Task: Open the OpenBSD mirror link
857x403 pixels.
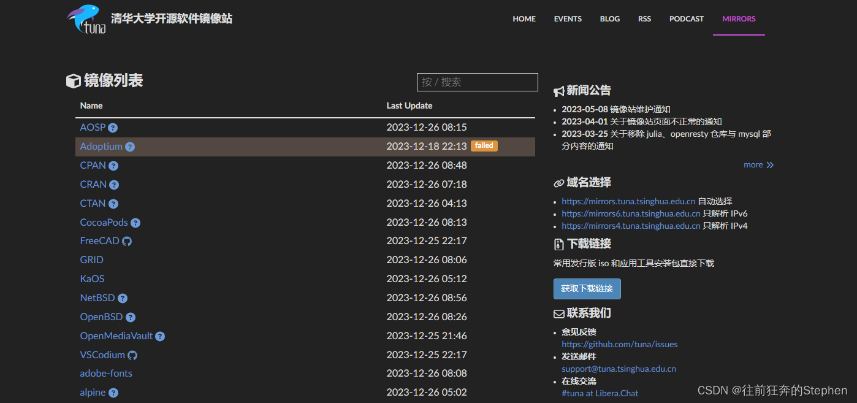Action: (102, 317)
